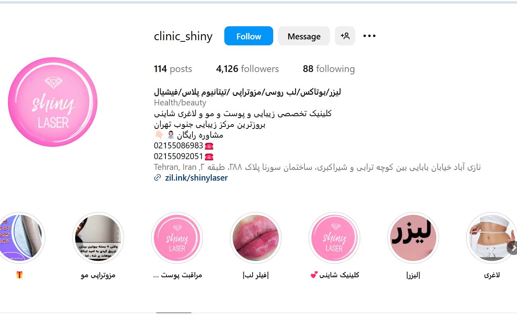Open the لیزر highlight circle
517x323 pixels.
pyautogui.click(x=413, y=238)
